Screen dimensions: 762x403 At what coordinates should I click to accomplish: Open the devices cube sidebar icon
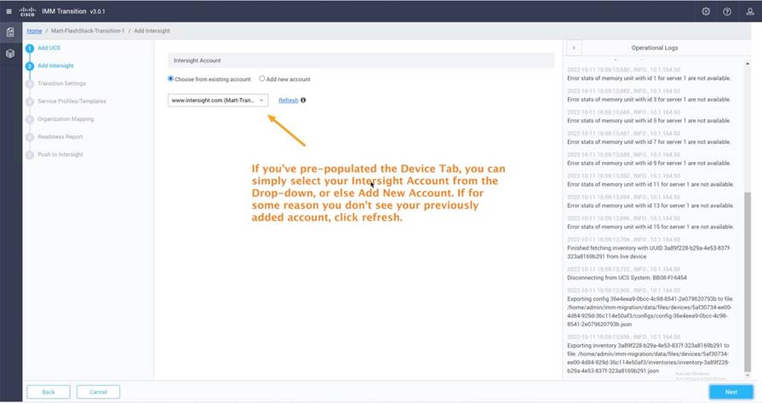tap(10, 54)
